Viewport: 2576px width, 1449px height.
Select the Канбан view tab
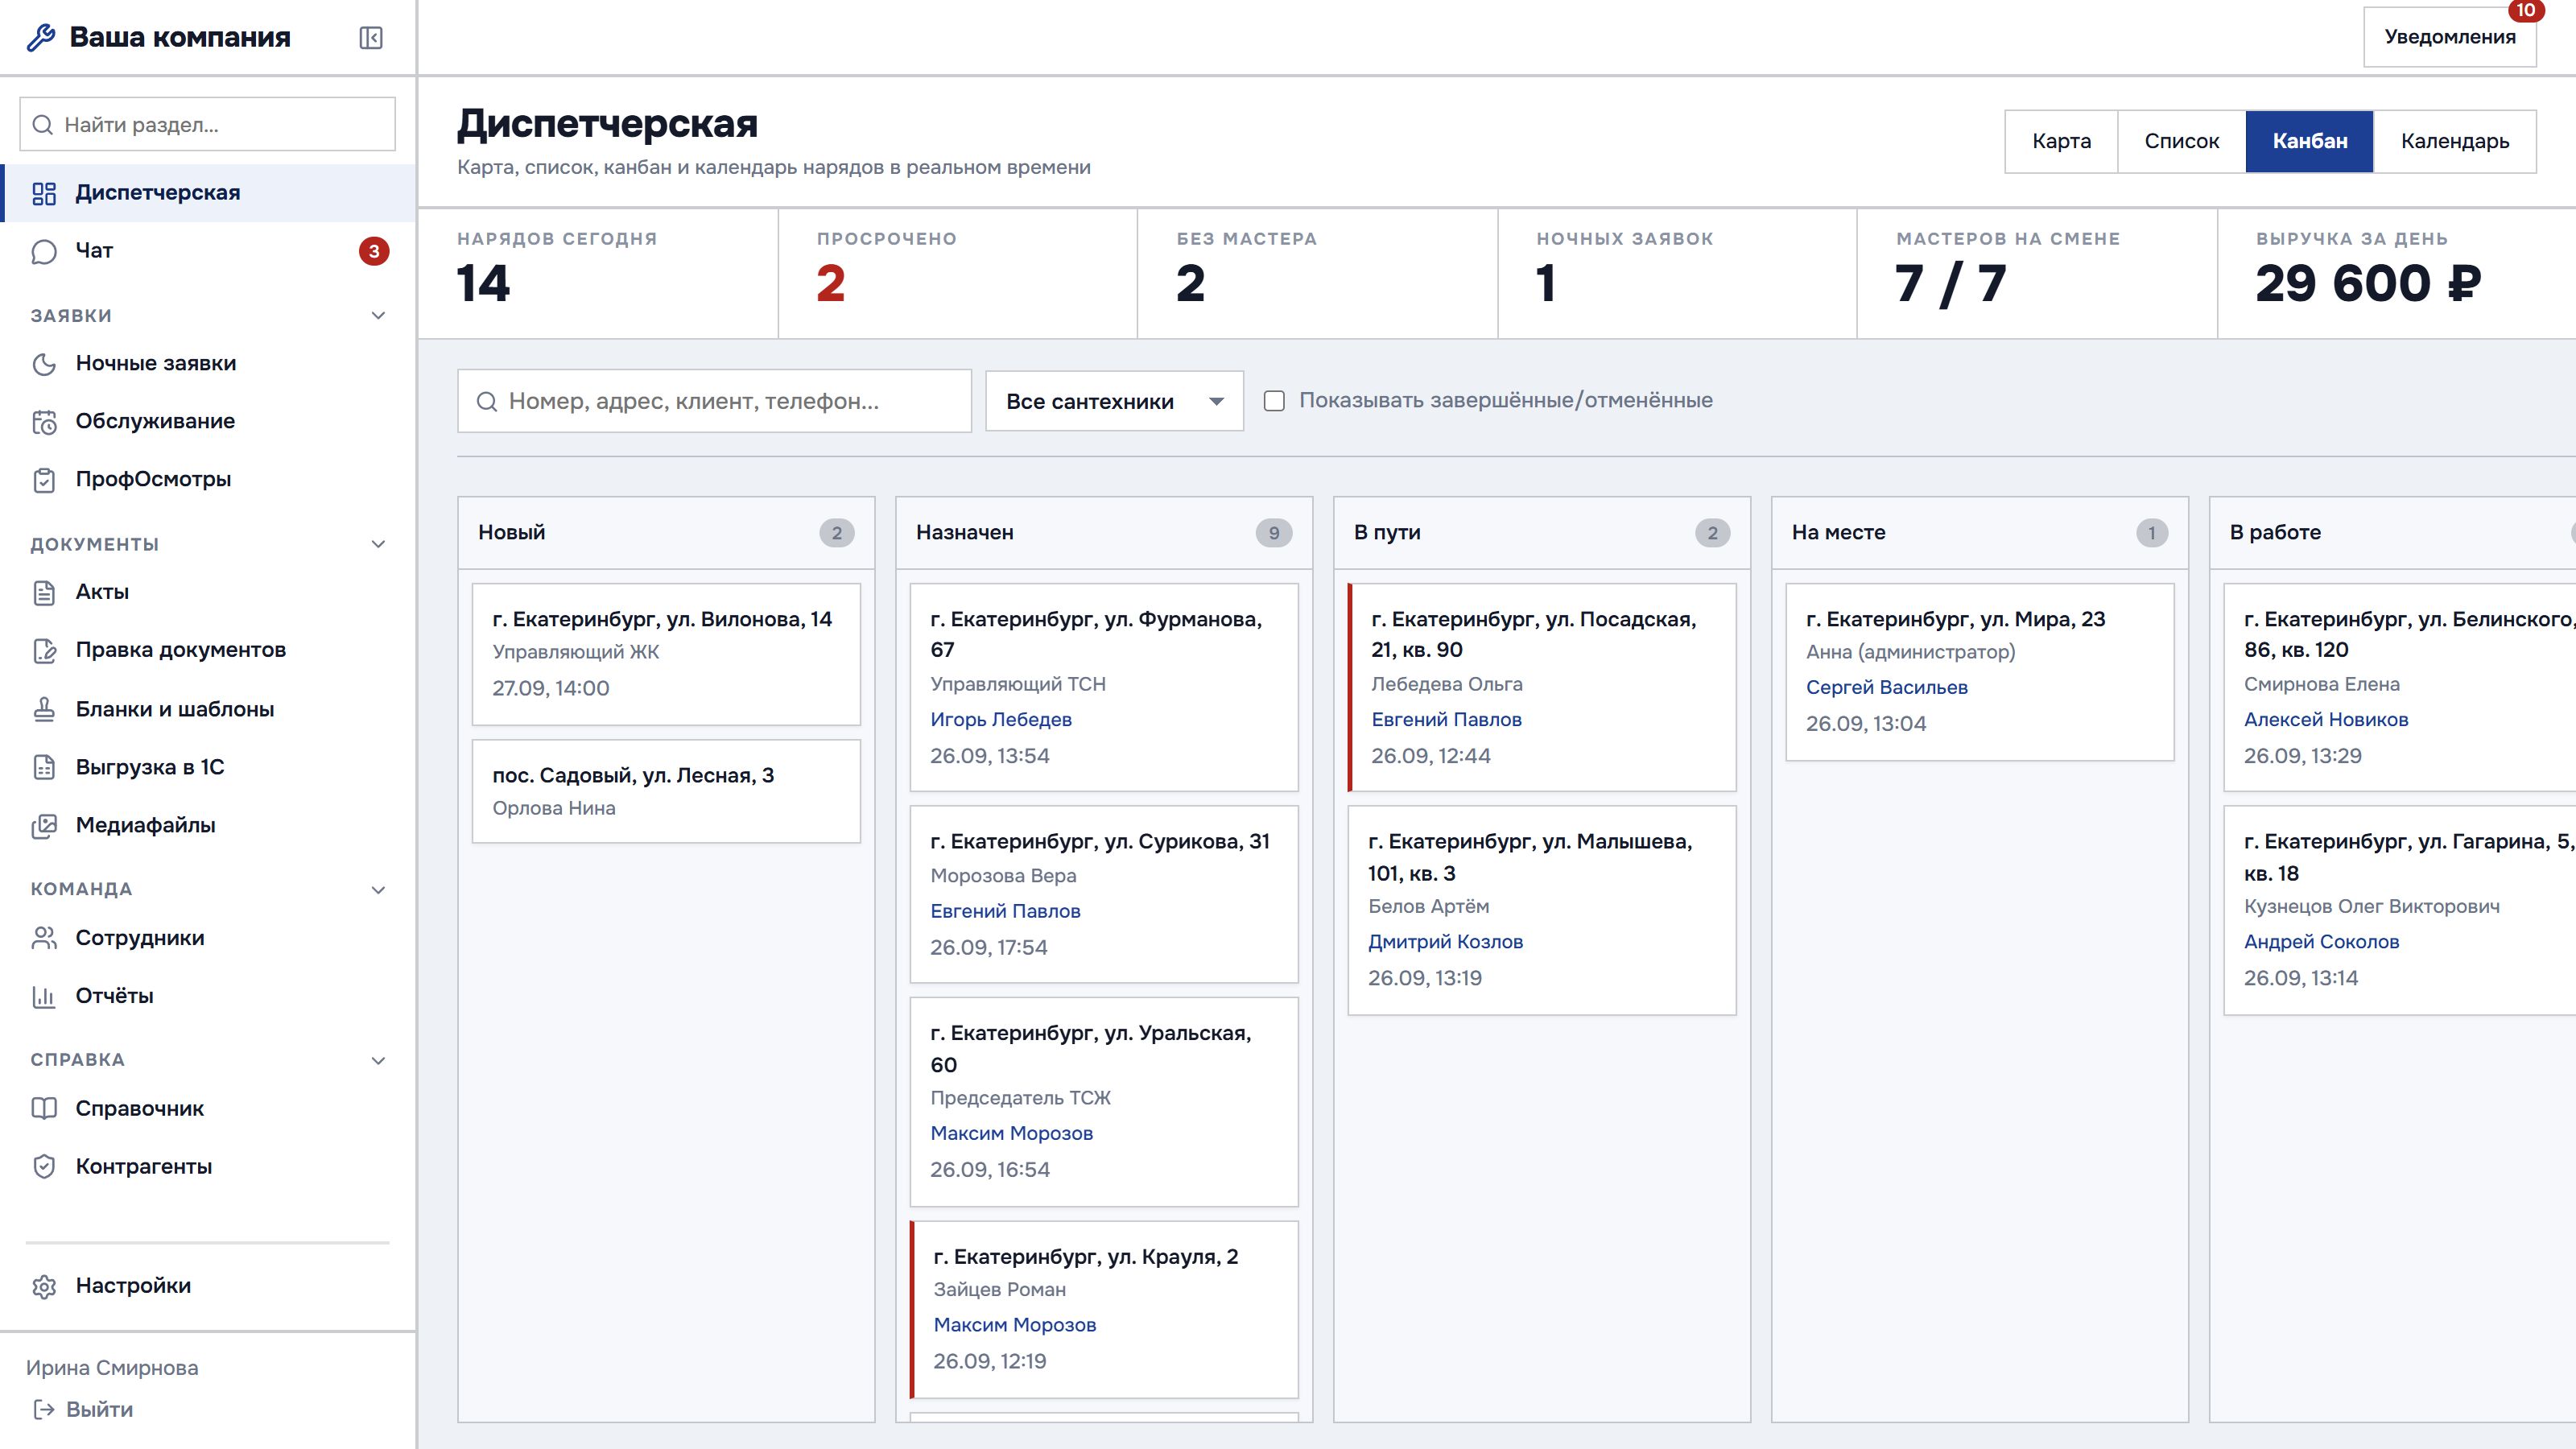click(2309, 141)
